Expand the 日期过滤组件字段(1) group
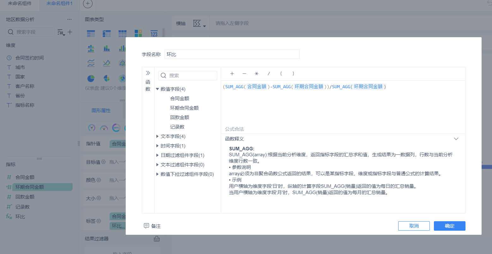Image resolution: width=492 pixels, height=254 pixels. point(157,155)
